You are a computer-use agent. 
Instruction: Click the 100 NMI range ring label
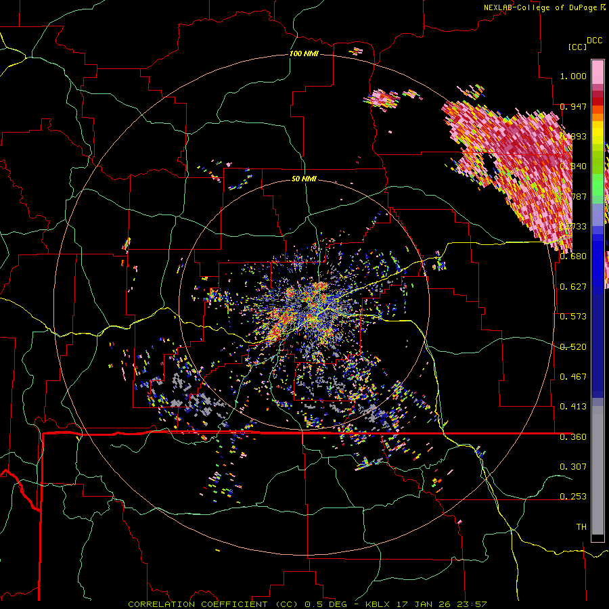[304, 53]
